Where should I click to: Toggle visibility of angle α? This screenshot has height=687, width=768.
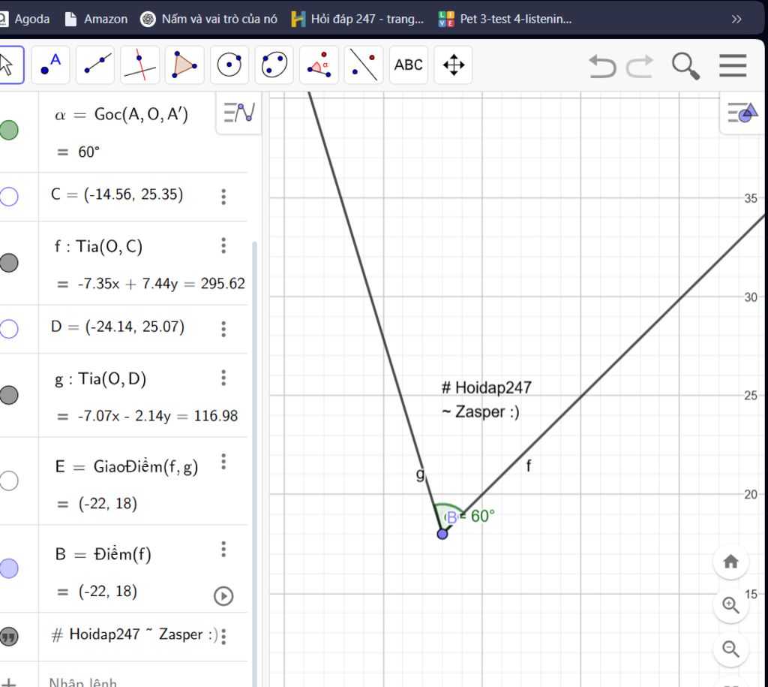click(9, 131)
